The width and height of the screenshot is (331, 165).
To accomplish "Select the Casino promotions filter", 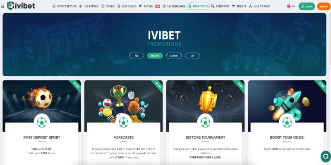I will pos(174,56).
